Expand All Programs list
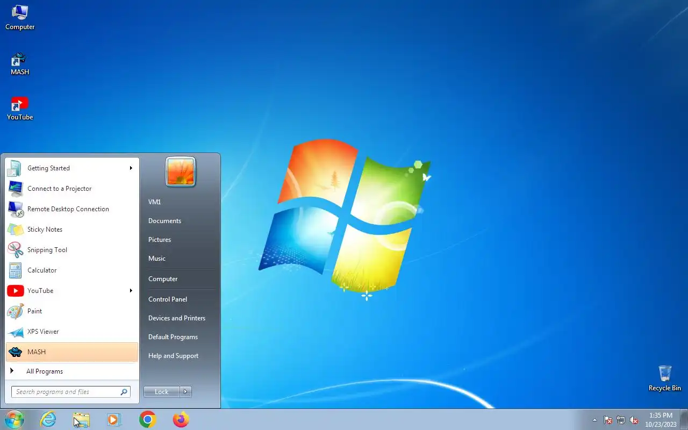Viewport: 688px width, 430px height. (72, 371)
